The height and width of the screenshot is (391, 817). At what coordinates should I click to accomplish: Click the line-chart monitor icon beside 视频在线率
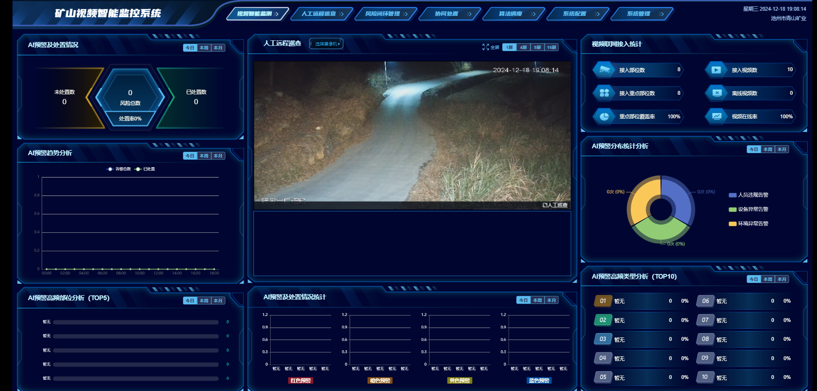(716, 116)
